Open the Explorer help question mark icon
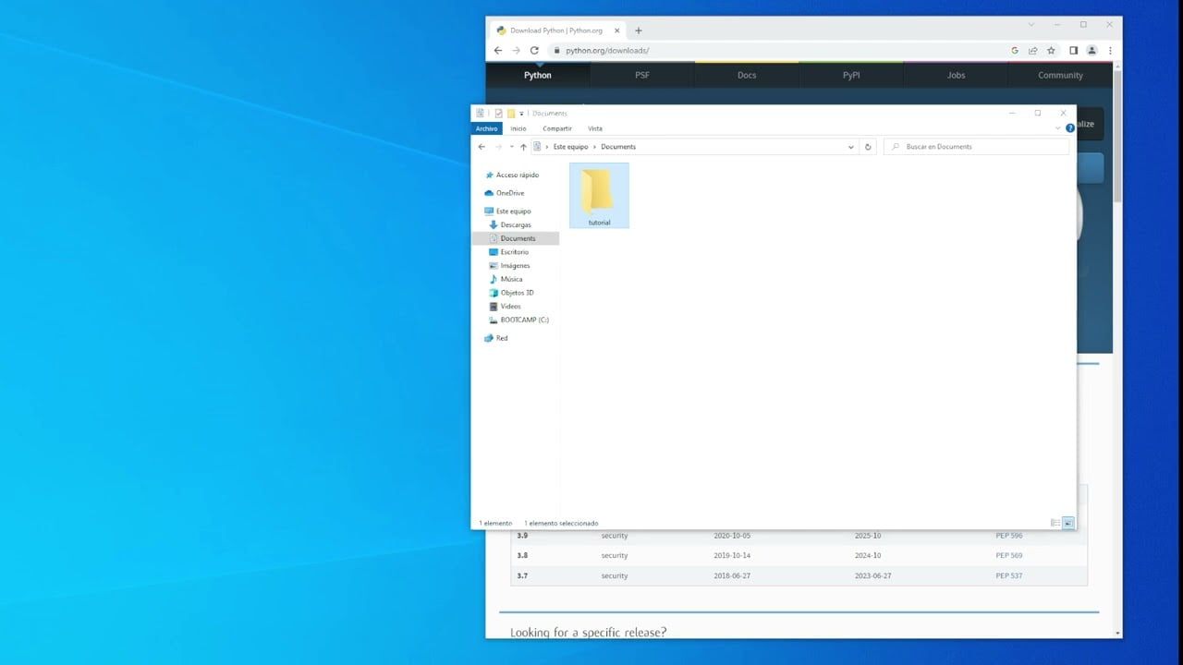This screenshot has height=665, width=1183. 1070,128
